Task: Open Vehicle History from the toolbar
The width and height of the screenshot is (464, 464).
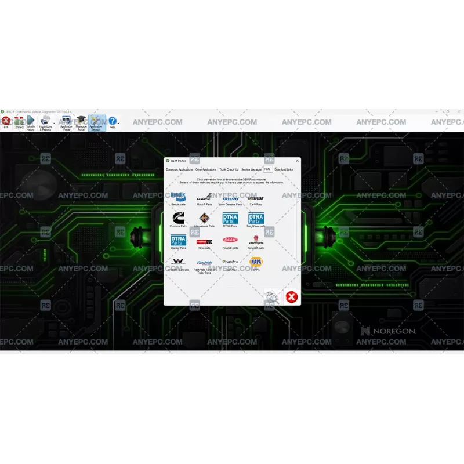Action: tap(30, 121)
